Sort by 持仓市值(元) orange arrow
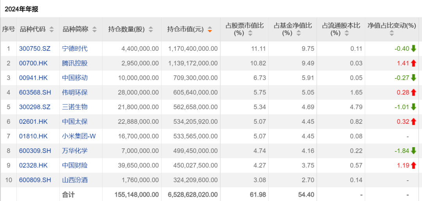This screenshot has width=422, height=201. 210,29
